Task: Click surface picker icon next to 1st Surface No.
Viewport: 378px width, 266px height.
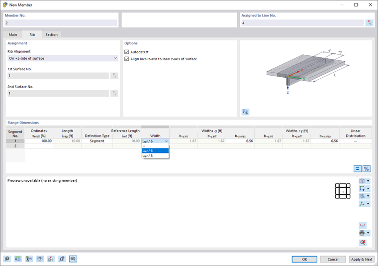Action: [x=114, y=76]
